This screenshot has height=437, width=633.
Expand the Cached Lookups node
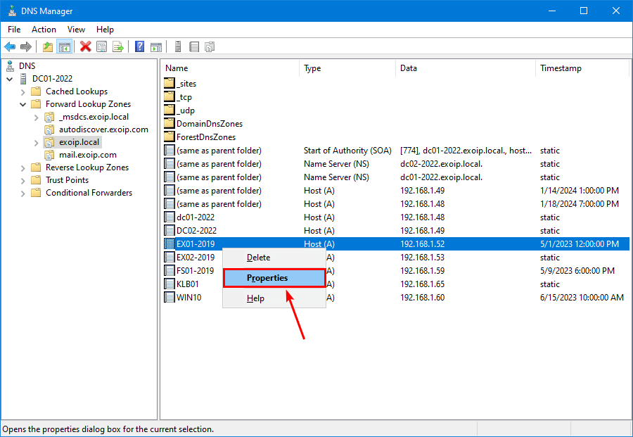pyautogui.click(x=23, y=91)
